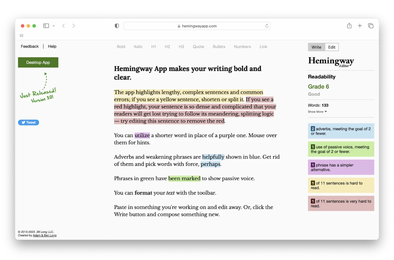This screenshot has width=394, height=260.
Task: Insert Numbers list
Action: tap(242, 47)
